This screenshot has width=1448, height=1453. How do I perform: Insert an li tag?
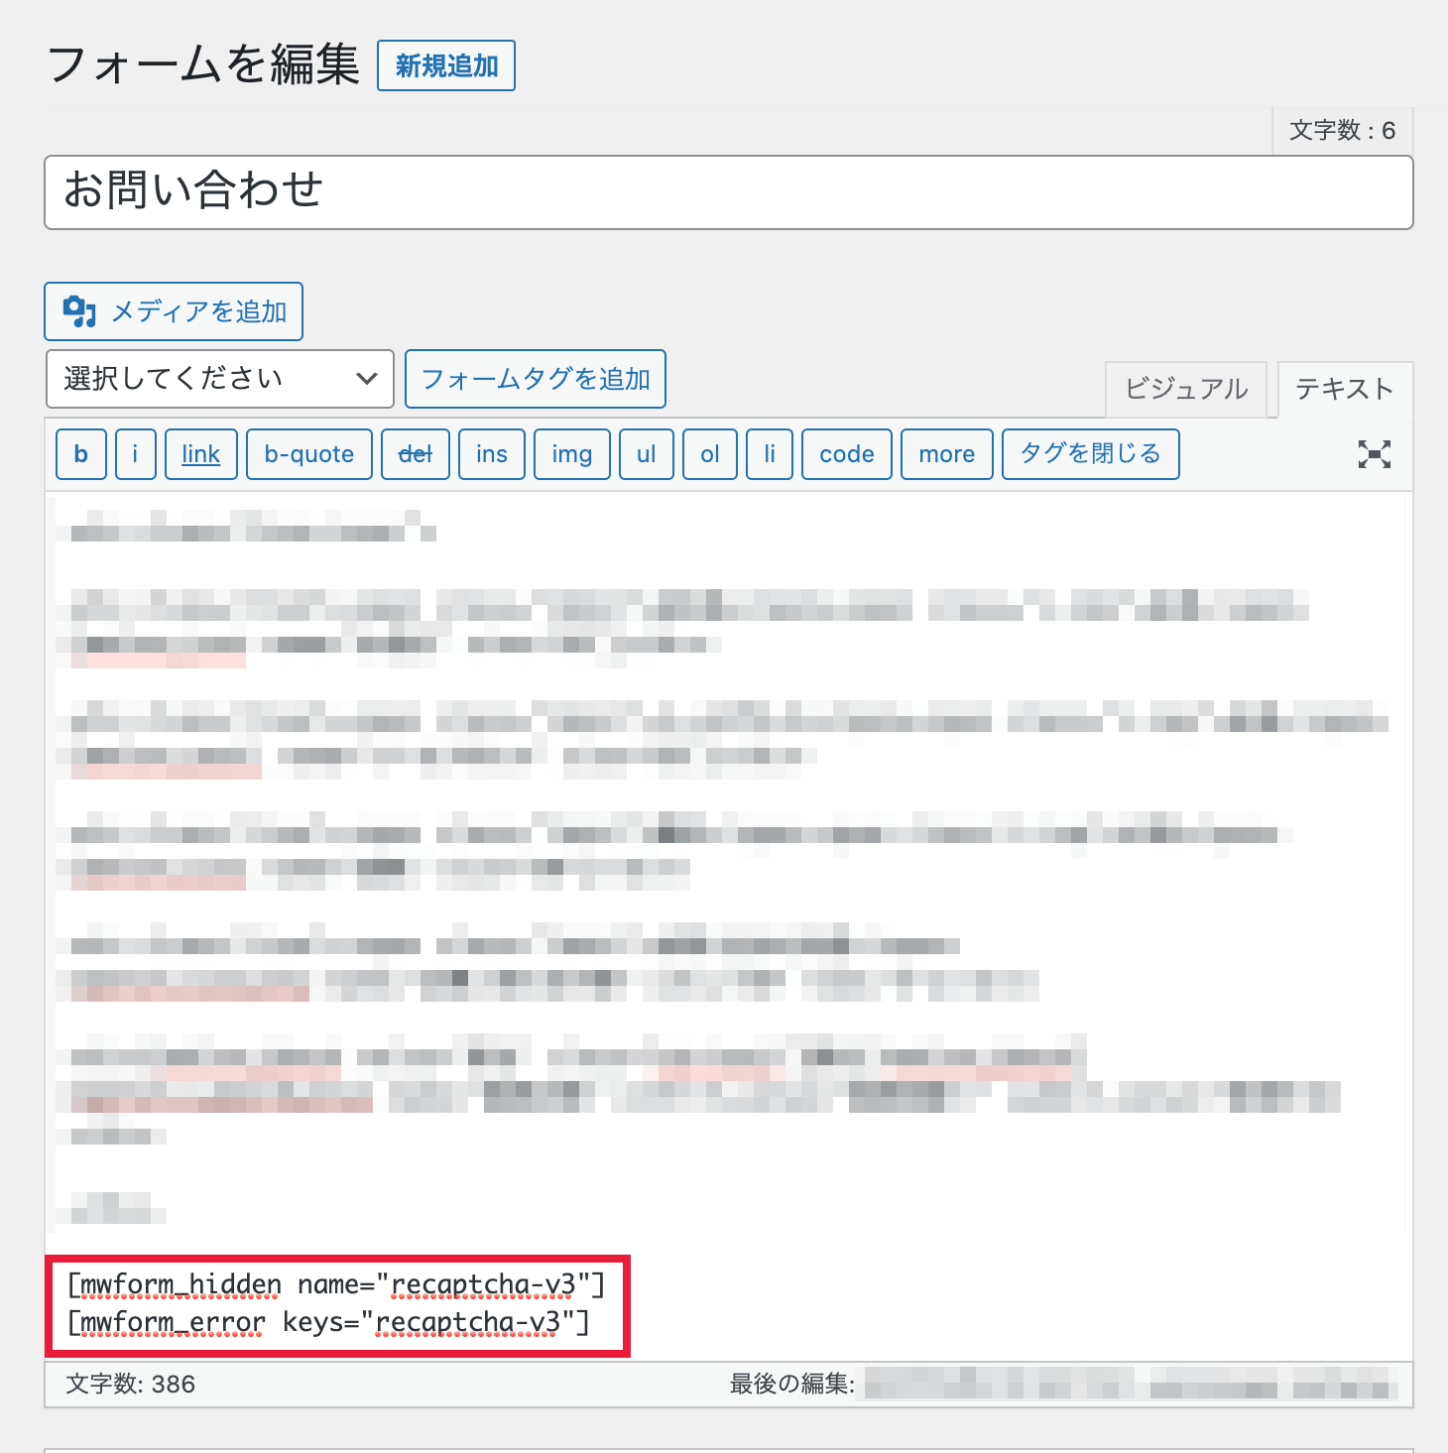coord(770,454)
